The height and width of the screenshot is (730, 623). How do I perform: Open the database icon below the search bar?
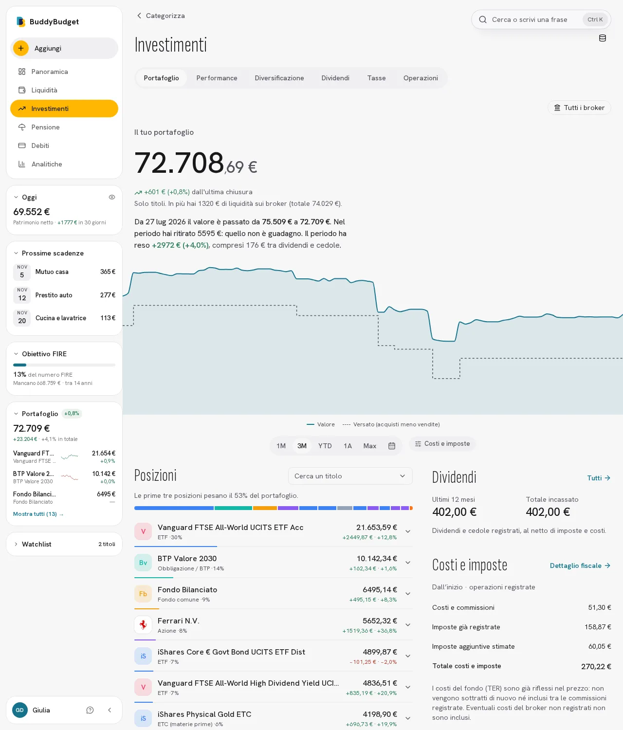click(602, 38)
